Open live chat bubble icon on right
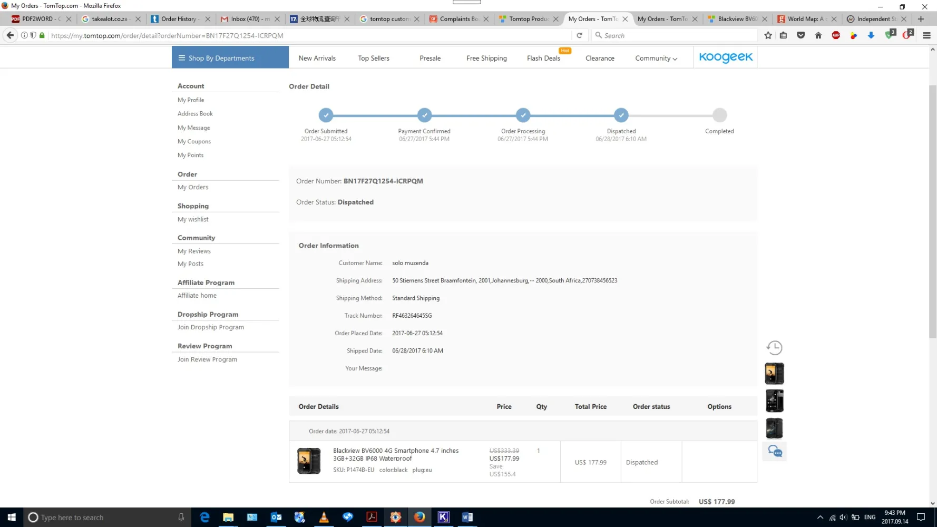937x527 pixels. tap(775, 451)
